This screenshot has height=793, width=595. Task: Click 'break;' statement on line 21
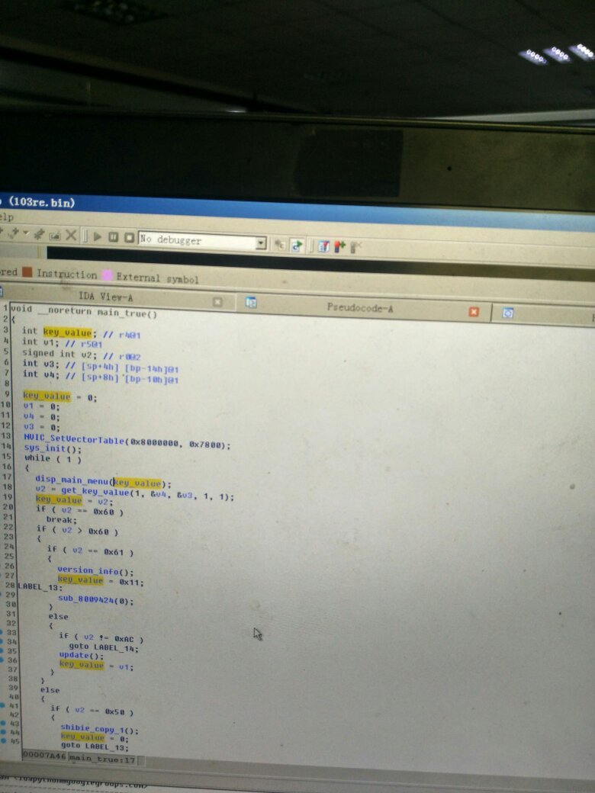pos(61,519)
